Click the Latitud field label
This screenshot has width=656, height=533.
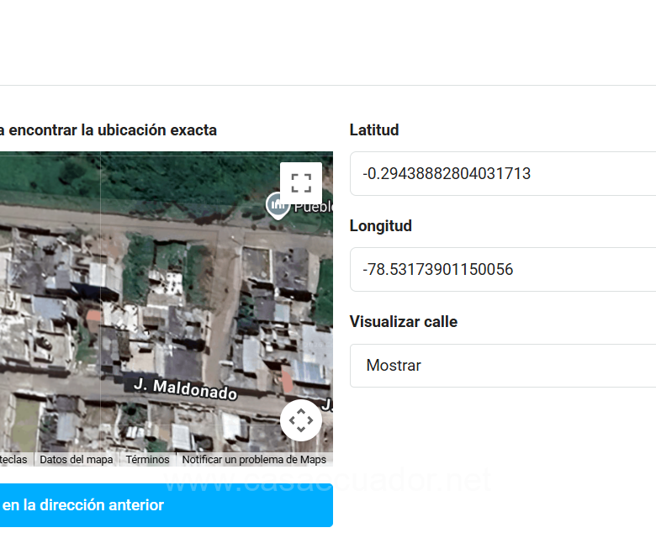(374, 130)
